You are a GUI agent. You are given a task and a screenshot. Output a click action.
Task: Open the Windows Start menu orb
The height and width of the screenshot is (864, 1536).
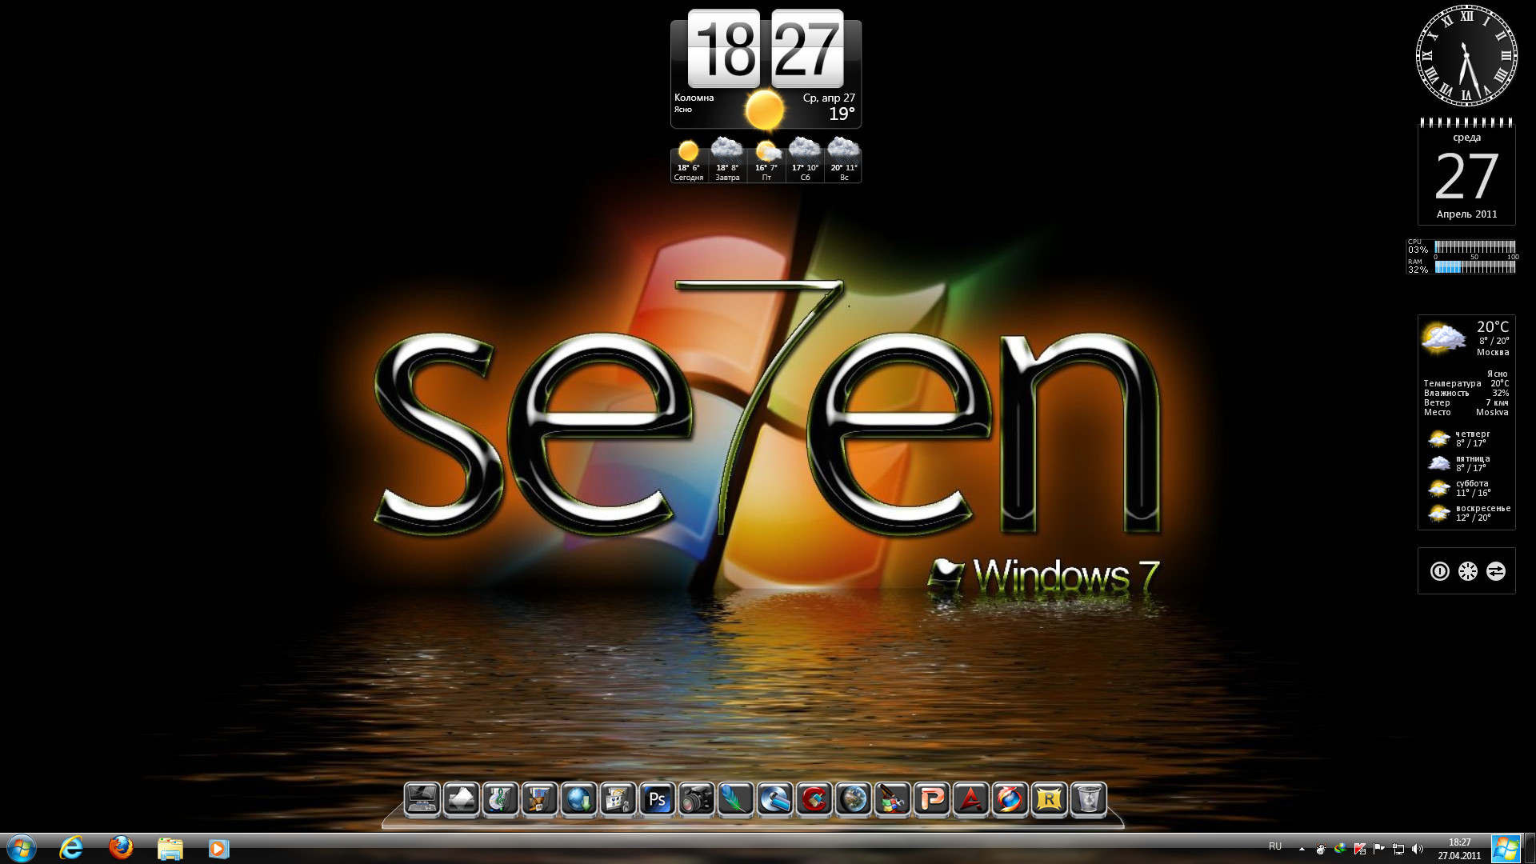point(22,848)
